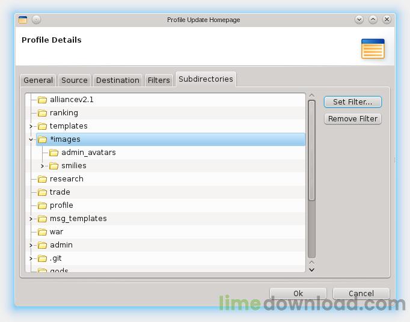The height and width of the screenshot is (322, 410).
Task: Click the vertical scrollbar thumb
Action: 311,150
